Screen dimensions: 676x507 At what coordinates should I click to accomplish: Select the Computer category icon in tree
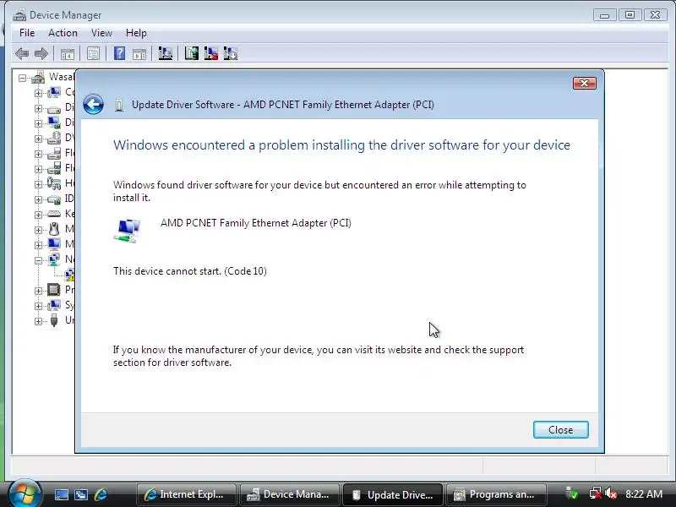coord(54,92)
